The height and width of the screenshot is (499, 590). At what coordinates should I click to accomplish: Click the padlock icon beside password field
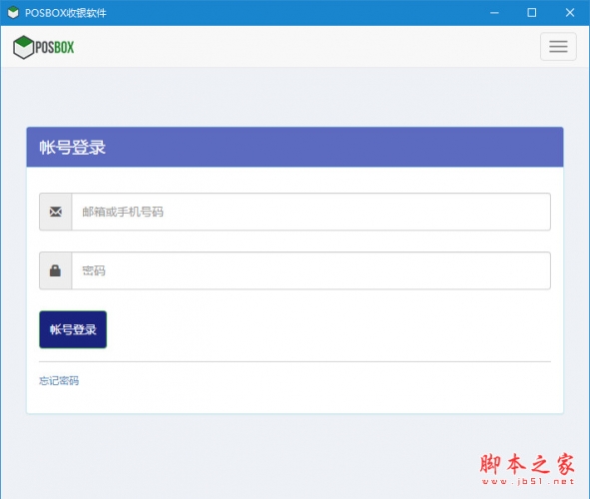click(x=55, y=270)
